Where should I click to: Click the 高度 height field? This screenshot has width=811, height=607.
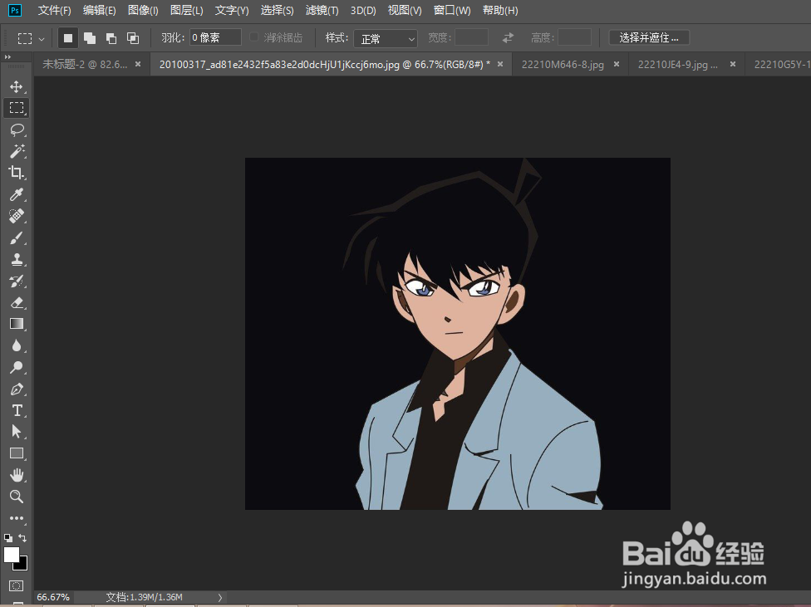(575, 37)
